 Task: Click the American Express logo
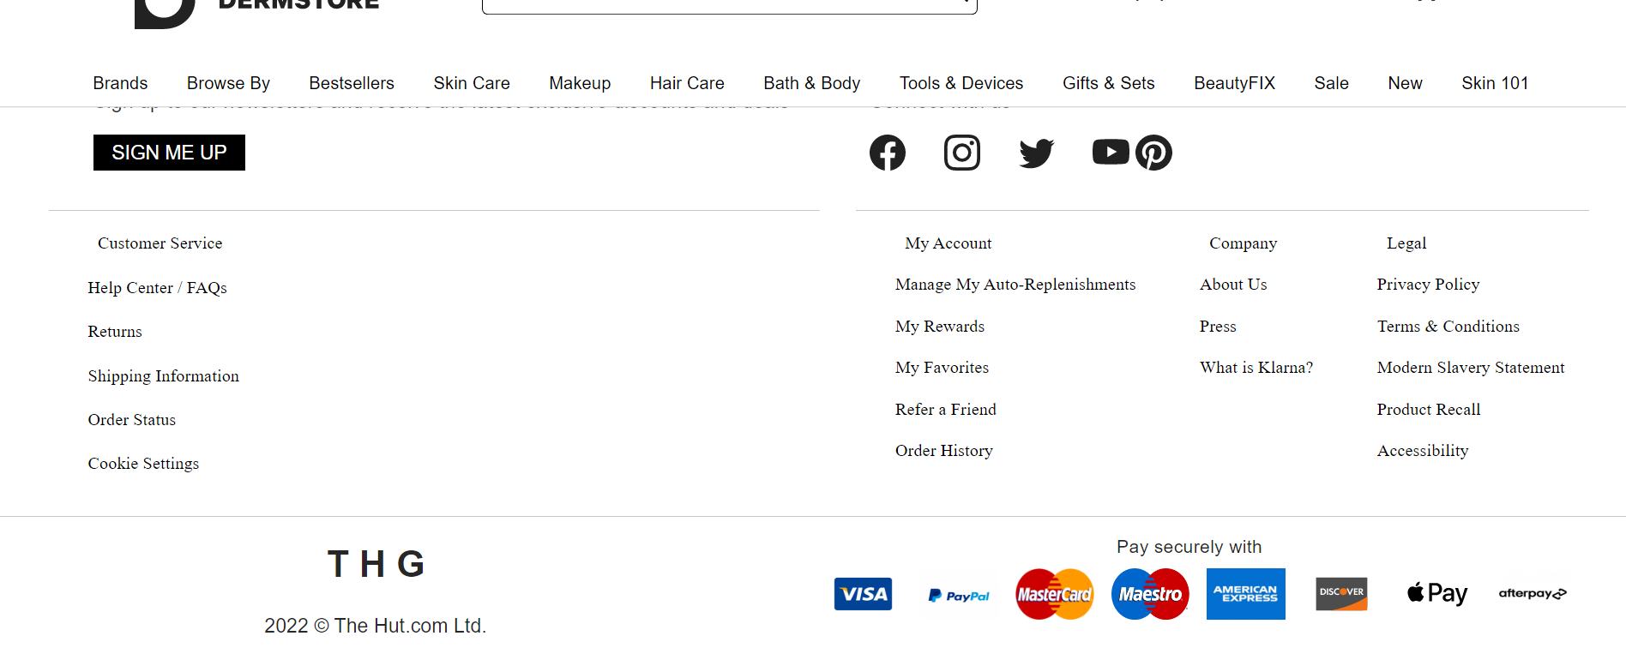1246,594
